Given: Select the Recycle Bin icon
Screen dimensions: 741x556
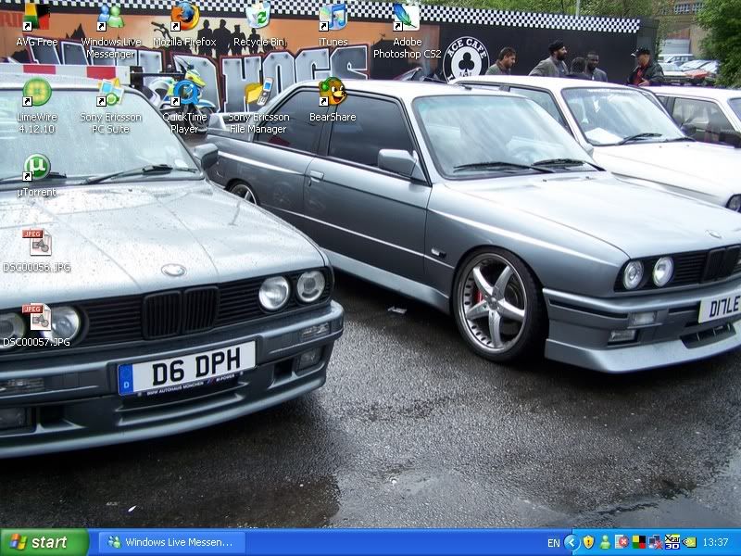Looking at the screenshot, I should coord(259,18).
